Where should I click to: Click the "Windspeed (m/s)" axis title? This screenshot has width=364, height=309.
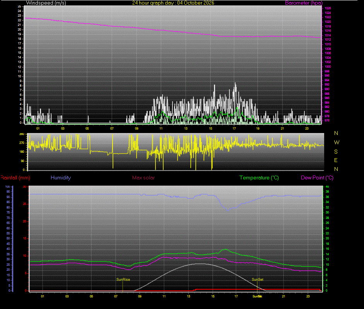[46, 3]
